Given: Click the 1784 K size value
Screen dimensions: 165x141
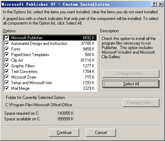Looking at the screenshot, I should [89, 72].
